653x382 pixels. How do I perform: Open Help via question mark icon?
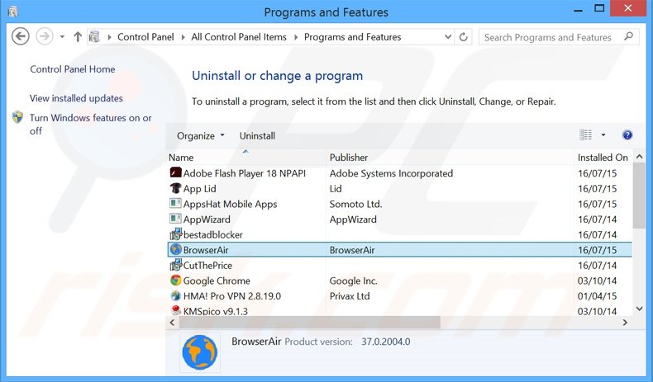click(627, 134)
